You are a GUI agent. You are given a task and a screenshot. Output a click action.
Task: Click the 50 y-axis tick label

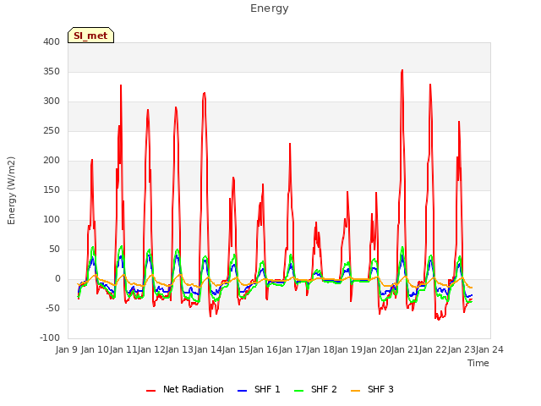(x=54, y=250)
